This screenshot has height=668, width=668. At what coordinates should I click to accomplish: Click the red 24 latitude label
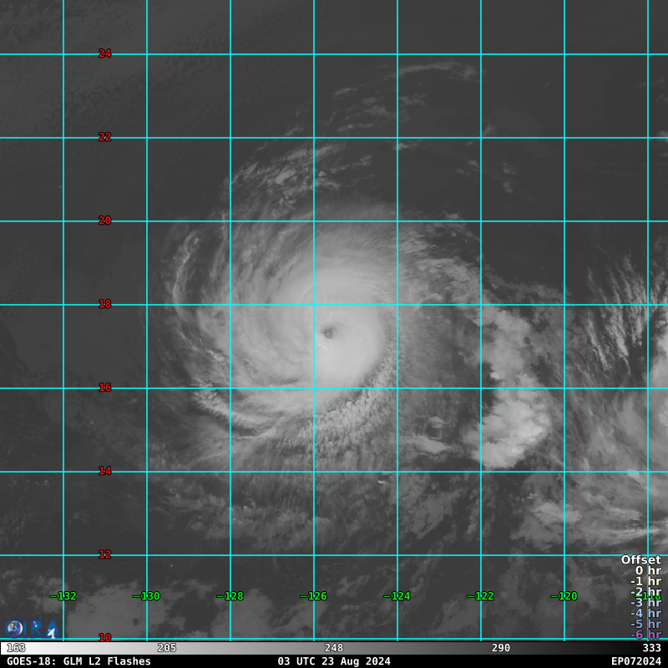point(104,53)
